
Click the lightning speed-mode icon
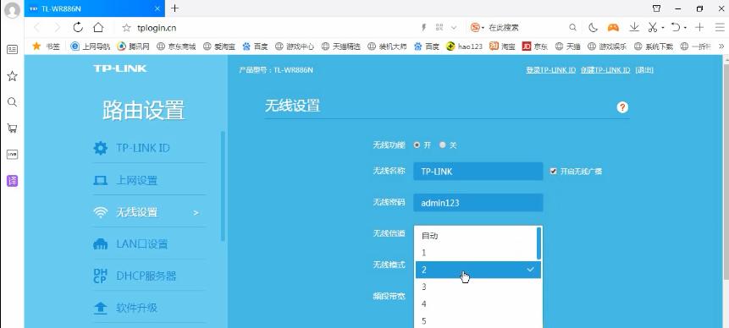[x=423, y=28]
